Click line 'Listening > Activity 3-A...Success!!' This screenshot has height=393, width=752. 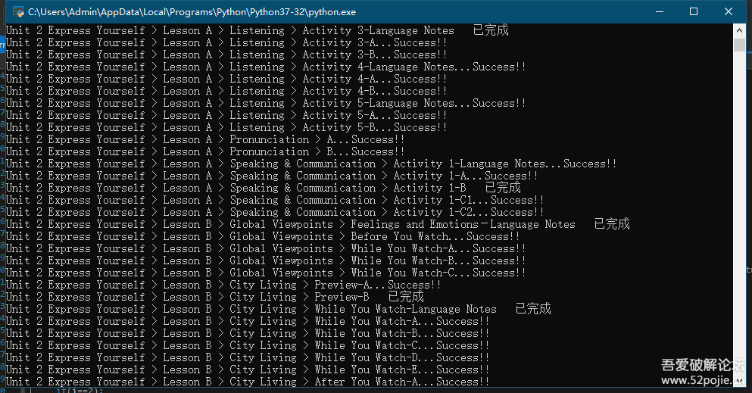click(x=226, y=42)
